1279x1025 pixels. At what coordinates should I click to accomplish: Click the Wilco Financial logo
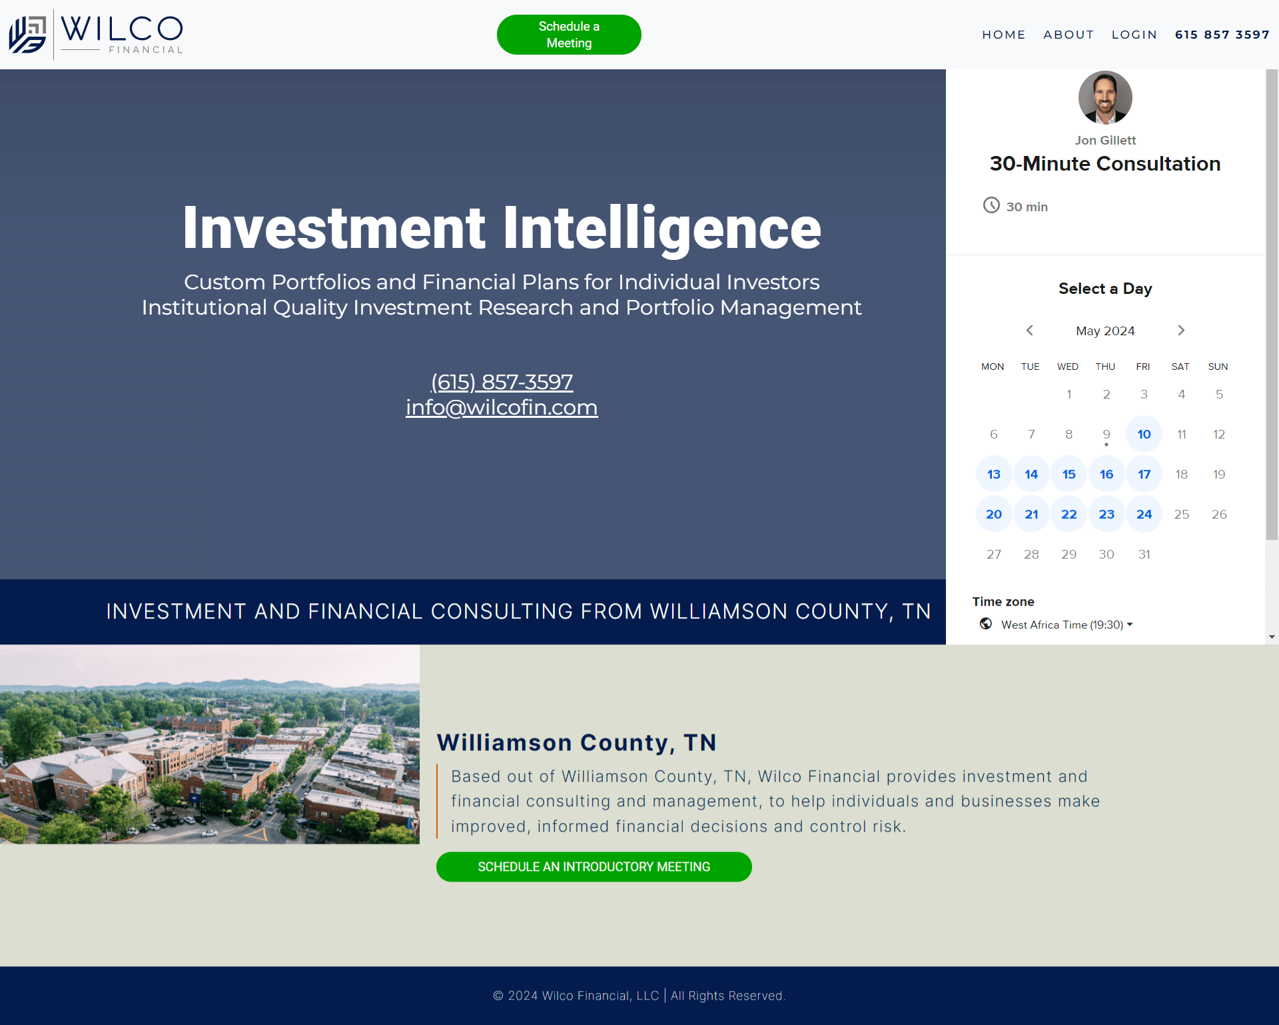coord(95,35)
